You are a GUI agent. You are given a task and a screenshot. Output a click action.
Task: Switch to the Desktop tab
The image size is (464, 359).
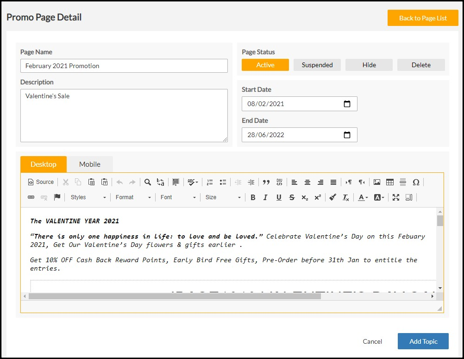(44, 164)
